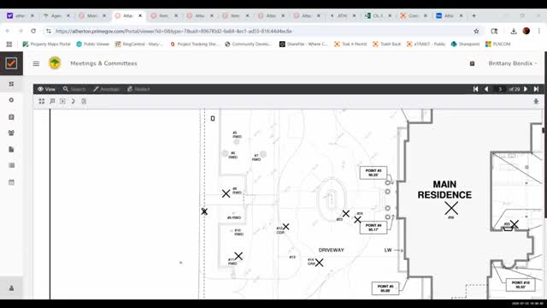Go to the previous page
Screen dimensions: 547x308
click(x=486, y=89)
